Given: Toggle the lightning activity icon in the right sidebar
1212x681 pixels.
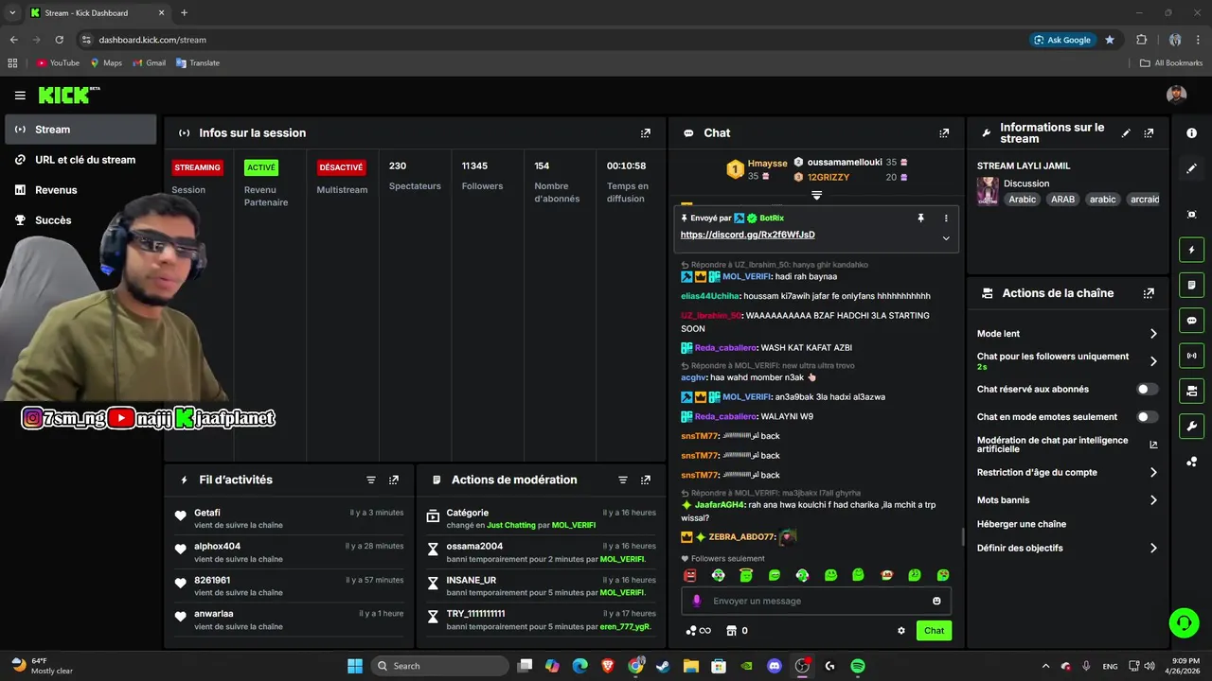Looking at the screenshot, I should coord(1192,250).
